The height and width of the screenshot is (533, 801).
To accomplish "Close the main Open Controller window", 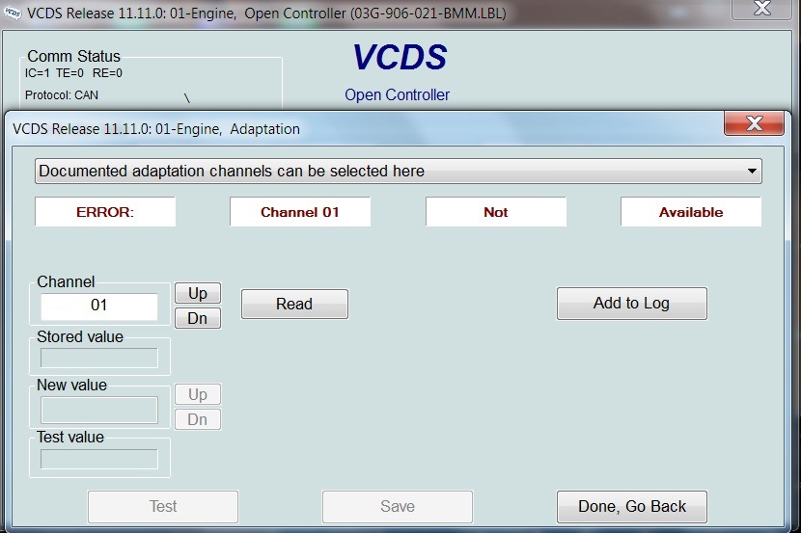I will coord(763,9).
